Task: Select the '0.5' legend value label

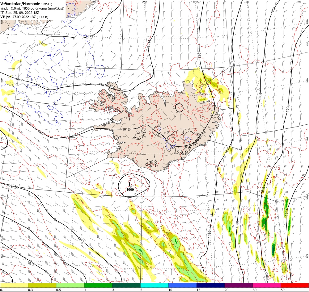Action: [x=58, y=290]
